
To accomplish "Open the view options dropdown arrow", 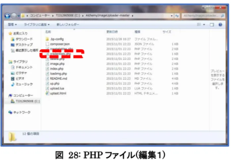I will click(204, 25).
